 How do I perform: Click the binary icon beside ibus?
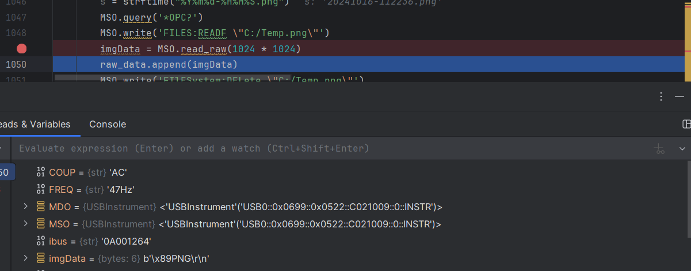pos(40,241)
